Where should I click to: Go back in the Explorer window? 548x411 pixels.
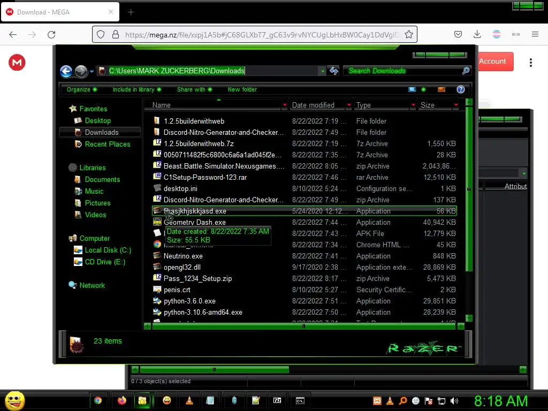pyautogui.click(x=66, y=71)
